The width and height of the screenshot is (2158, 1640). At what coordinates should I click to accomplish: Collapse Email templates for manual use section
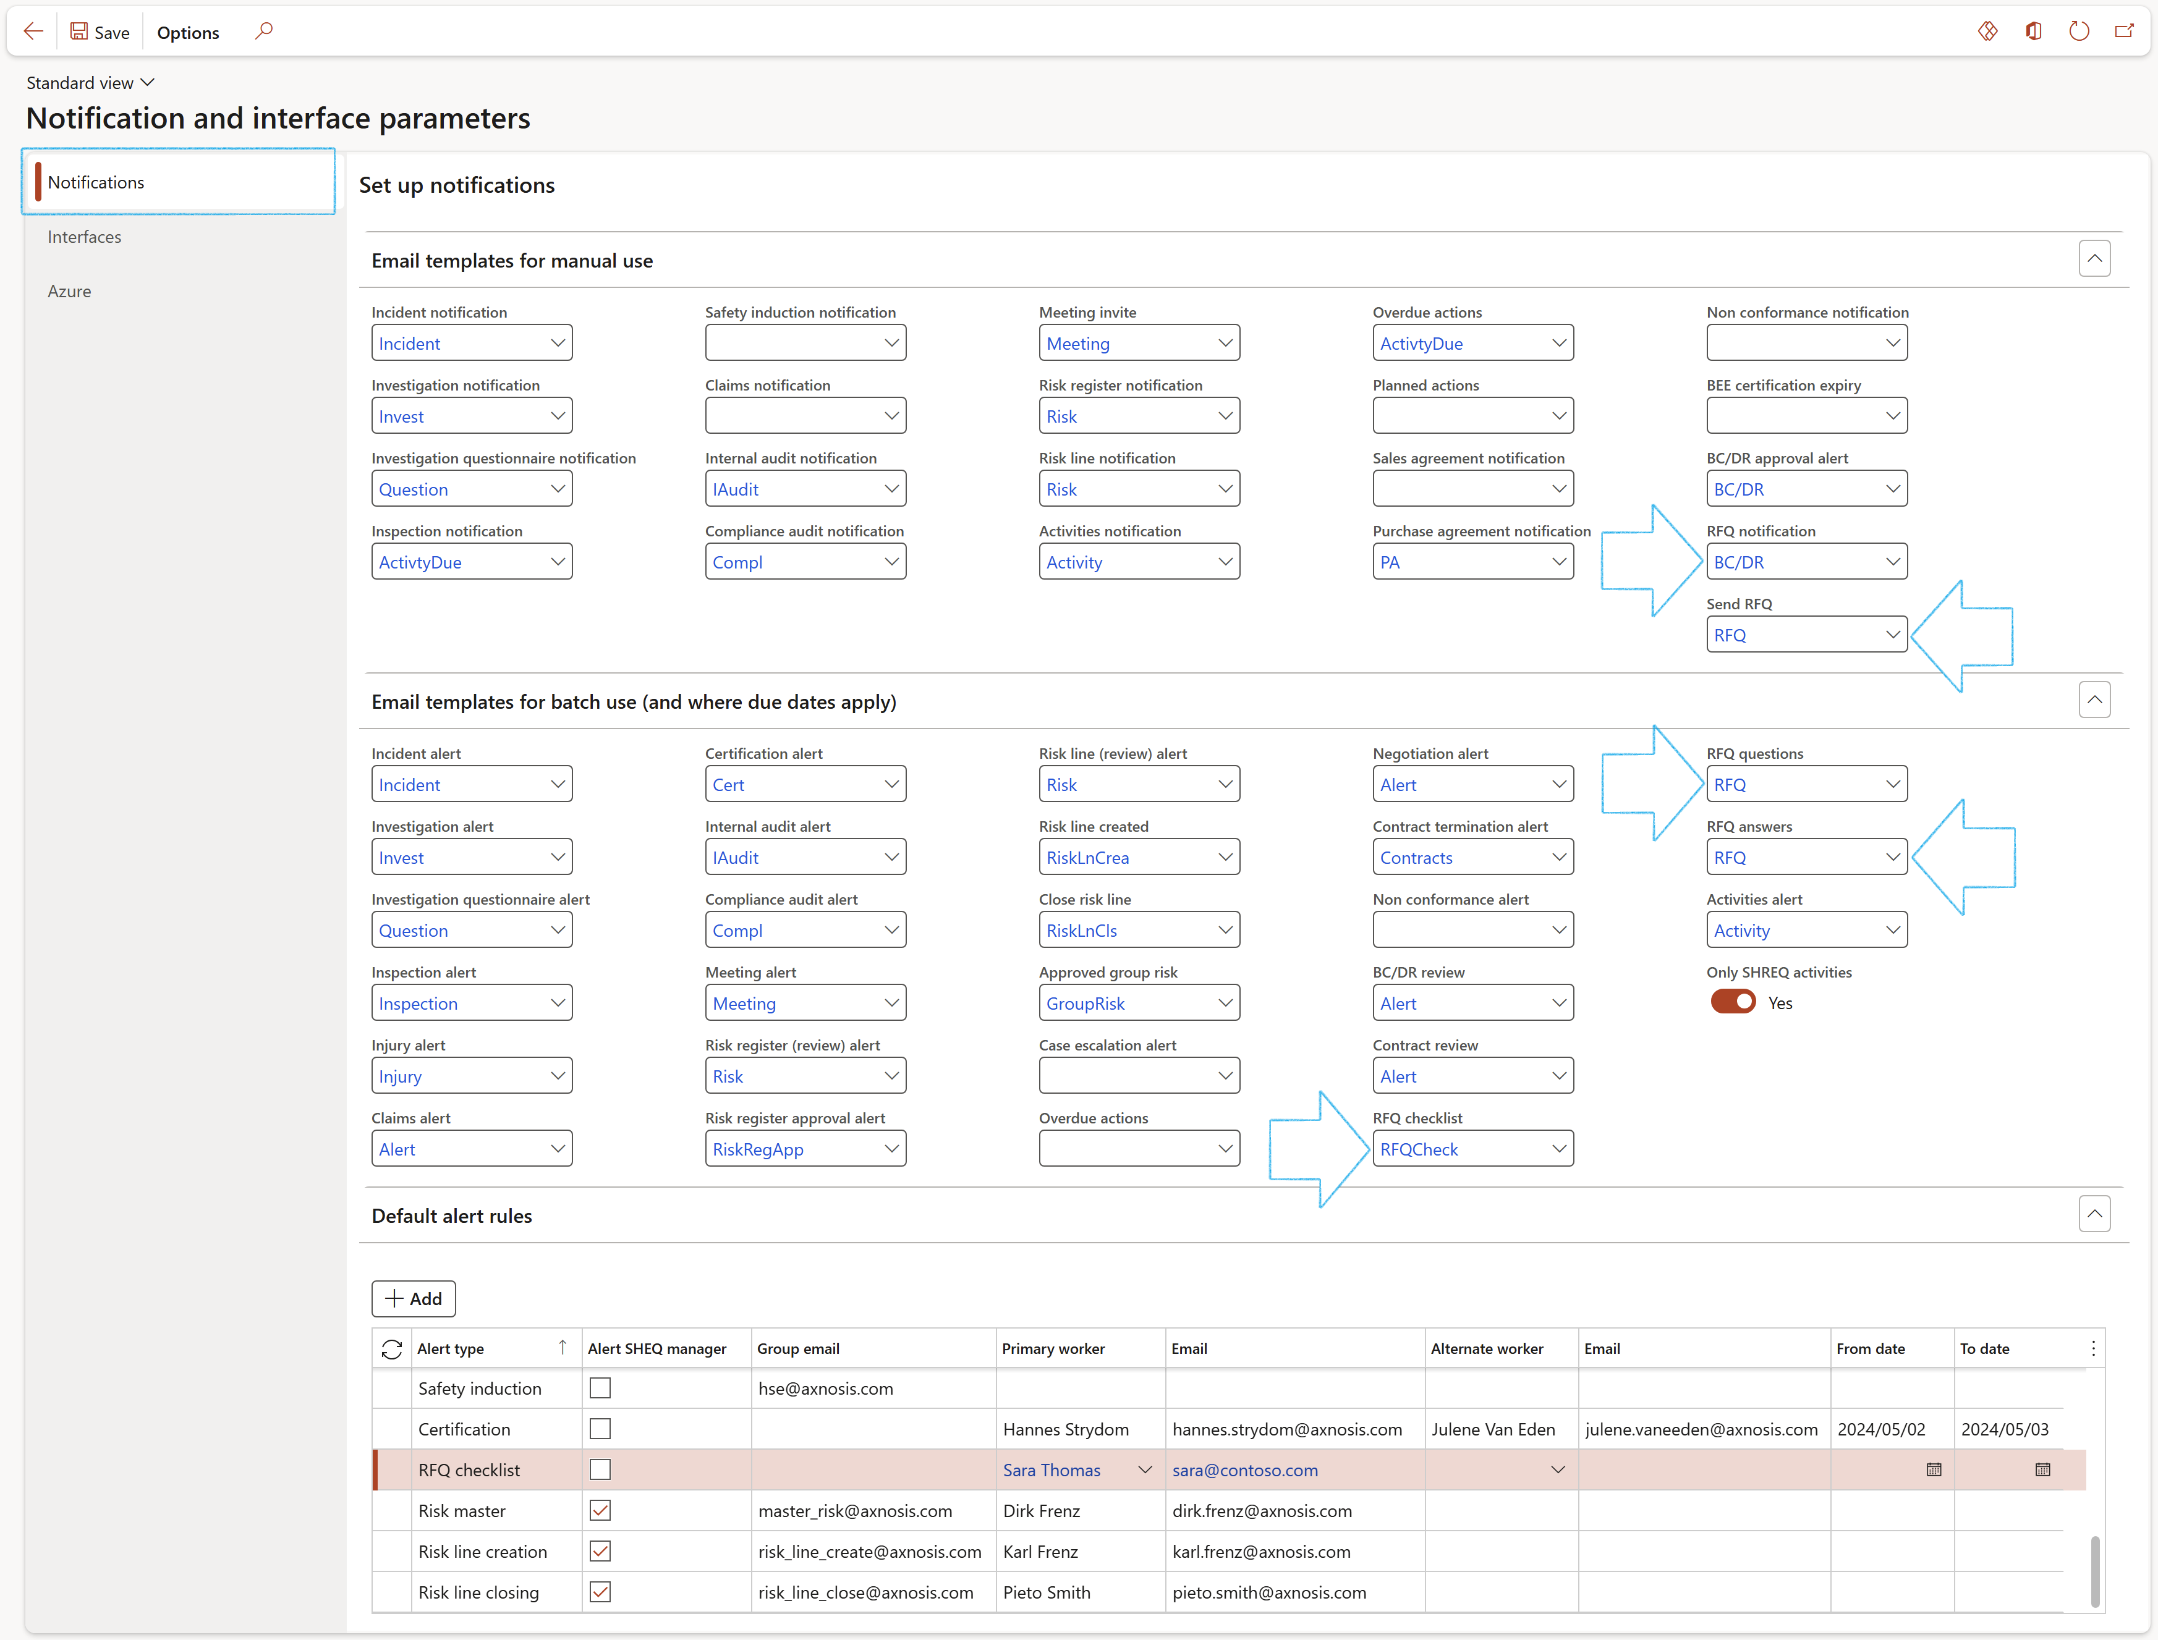click(x=2094, y=259)
